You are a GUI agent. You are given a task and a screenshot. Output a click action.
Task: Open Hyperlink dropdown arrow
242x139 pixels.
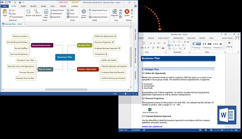point(61,17)
